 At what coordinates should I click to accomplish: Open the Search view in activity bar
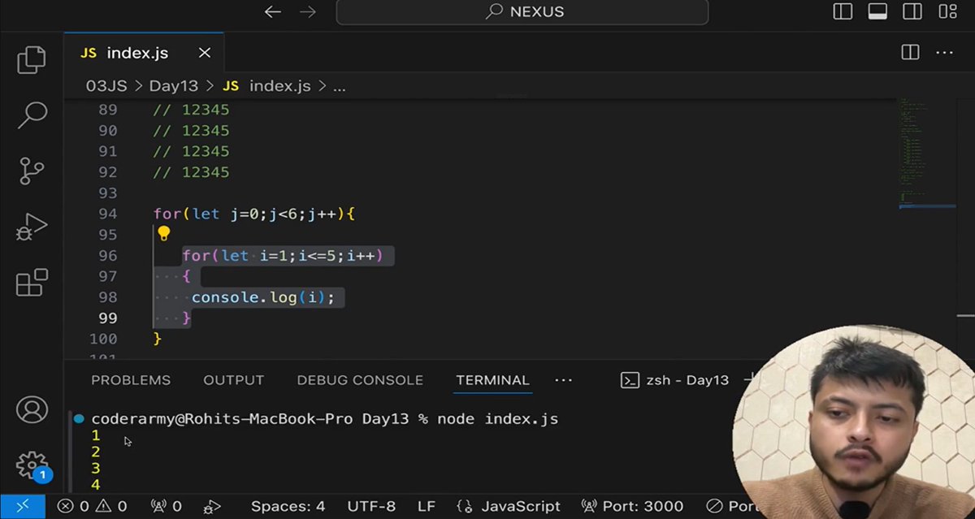pos(32,115)
